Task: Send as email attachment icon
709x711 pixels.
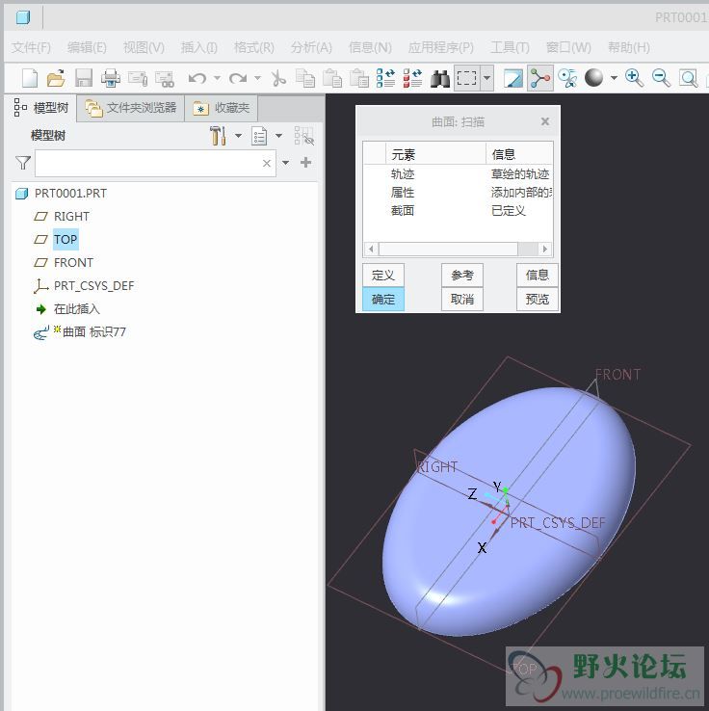Action: tap(138, 78)
